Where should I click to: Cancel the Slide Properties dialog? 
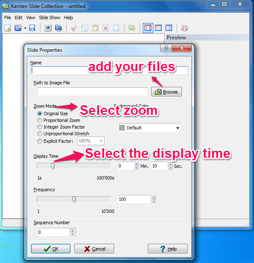click(x=94, y=248)
